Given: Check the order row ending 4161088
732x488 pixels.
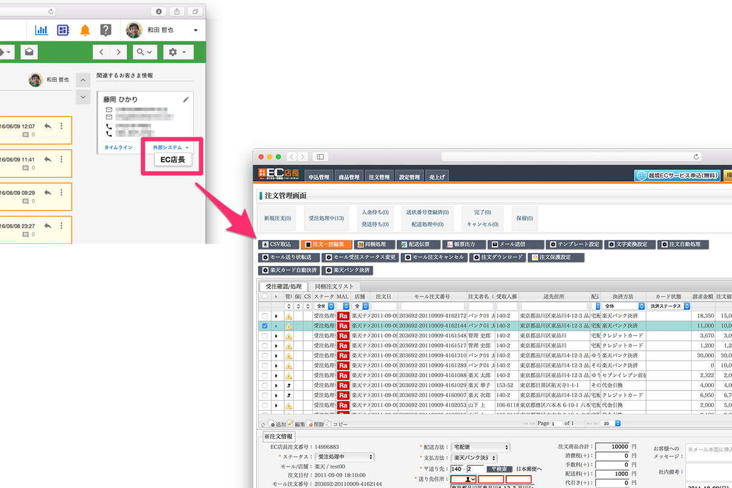Looking at the screenshot, I should [264, 376].
